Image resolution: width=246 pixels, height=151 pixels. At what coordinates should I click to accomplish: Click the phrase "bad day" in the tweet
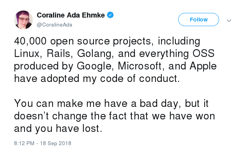(159, 104)
